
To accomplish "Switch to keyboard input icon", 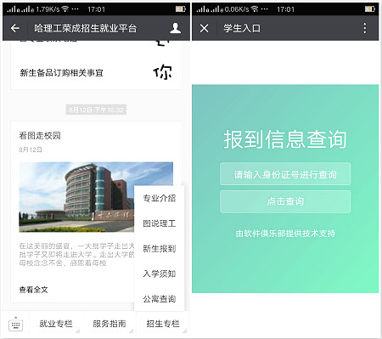I will pos(15,325).
